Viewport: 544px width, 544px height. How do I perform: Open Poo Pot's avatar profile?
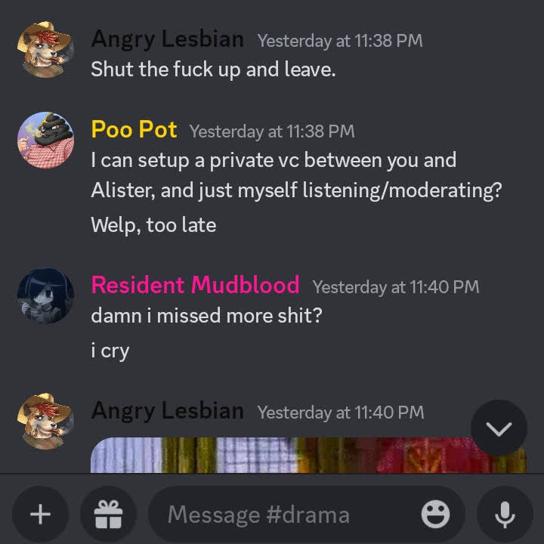coord(46,140)
